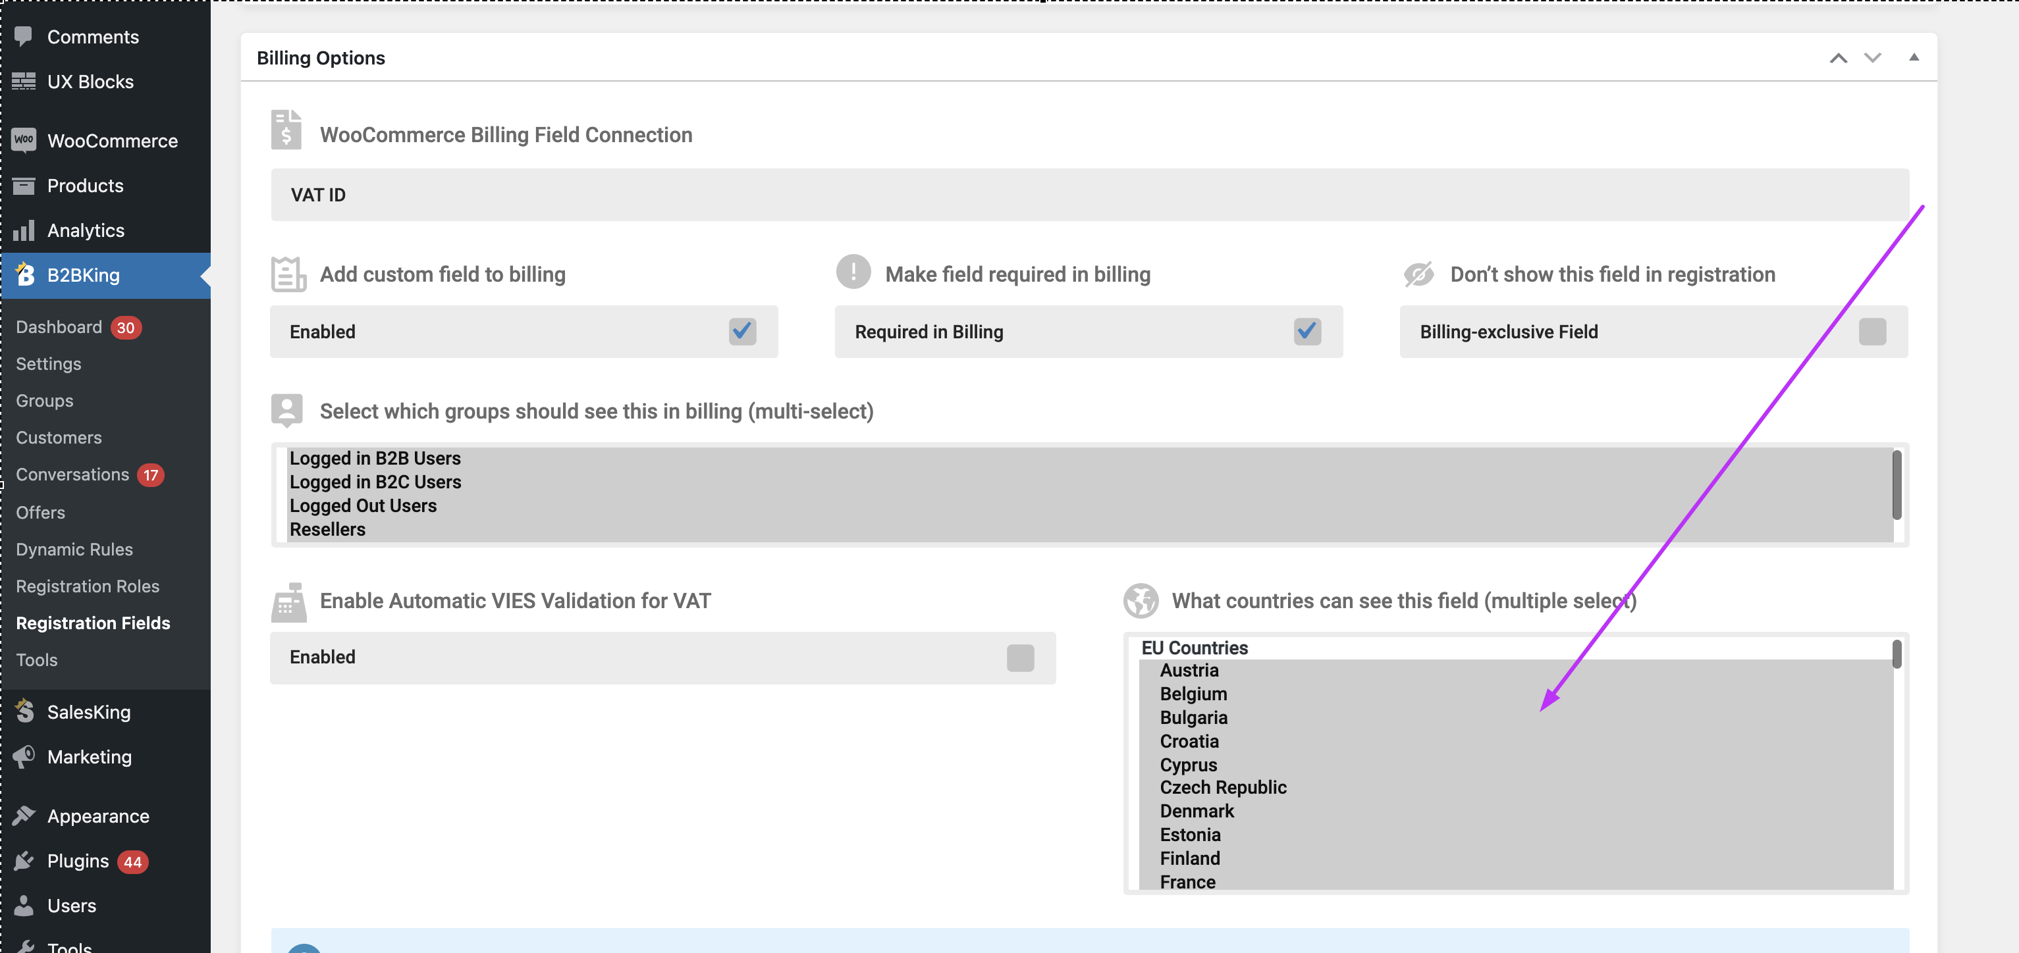The image size is (2019, 953).
Task: Move Billing Options panel down
Action: (x=1872, y=58)
